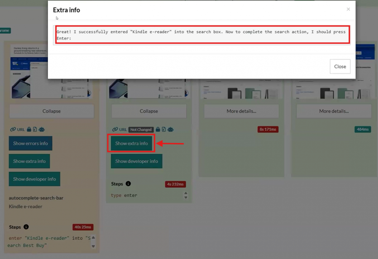This screenshot has width=378, height=259.
Task: Click Steps info icon in second card
Action: pos(128,184)
